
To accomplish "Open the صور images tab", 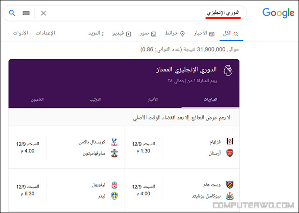I will [148, 34].
